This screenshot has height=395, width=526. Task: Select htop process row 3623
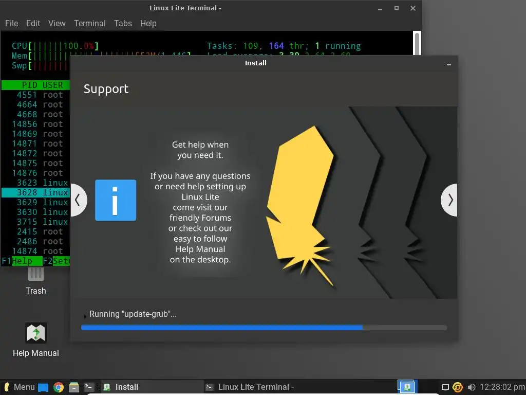point(35,183)
